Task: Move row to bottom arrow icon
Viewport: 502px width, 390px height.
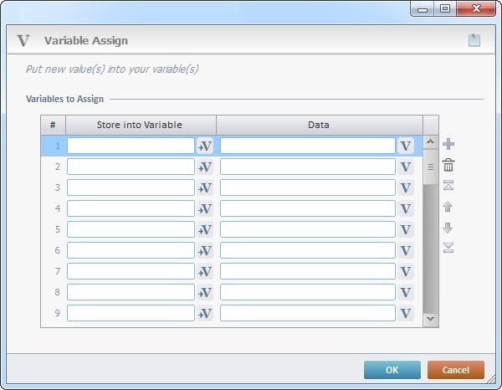Action: [x=448, y=248]
